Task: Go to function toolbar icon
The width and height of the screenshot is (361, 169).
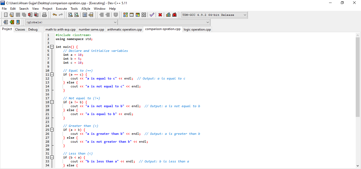Action: click(85, 15)
